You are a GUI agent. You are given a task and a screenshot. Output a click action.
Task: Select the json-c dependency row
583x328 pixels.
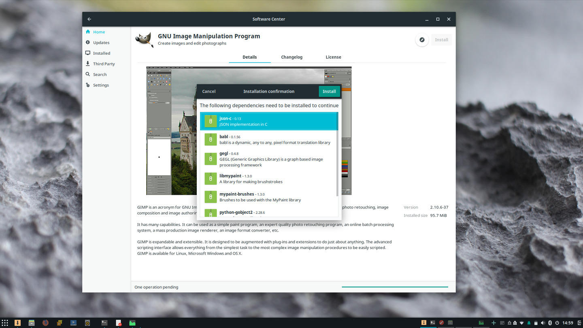(x=269, y=121)
